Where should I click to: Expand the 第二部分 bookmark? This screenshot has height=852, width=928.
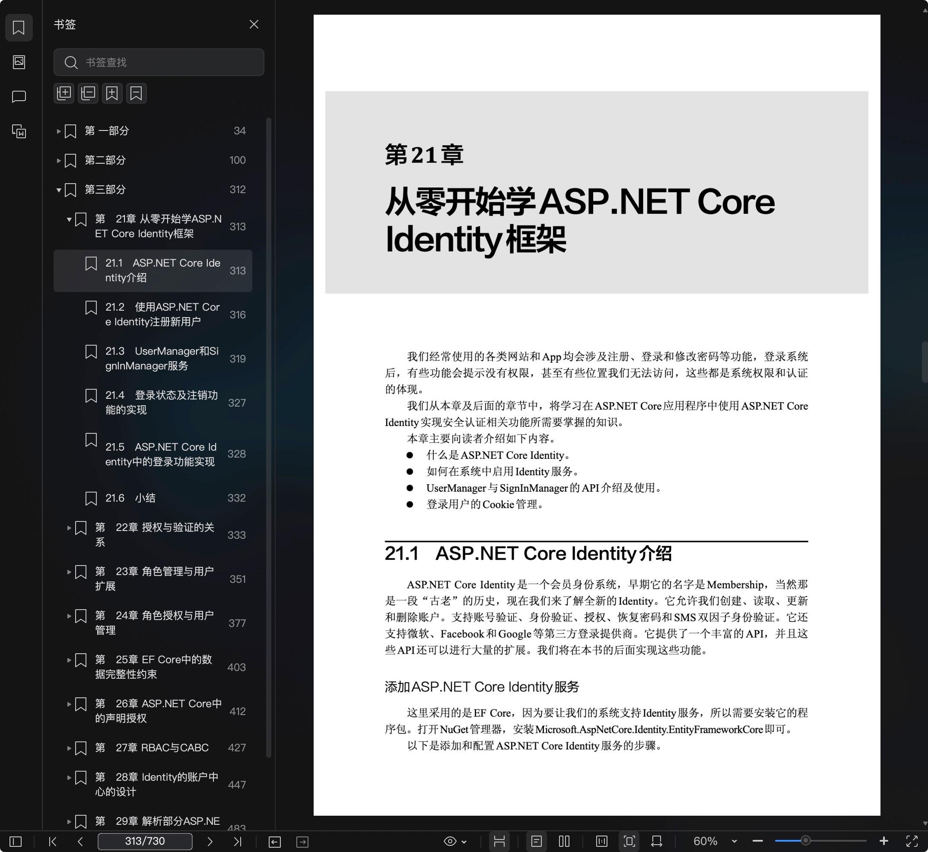[x=59, y=160]
